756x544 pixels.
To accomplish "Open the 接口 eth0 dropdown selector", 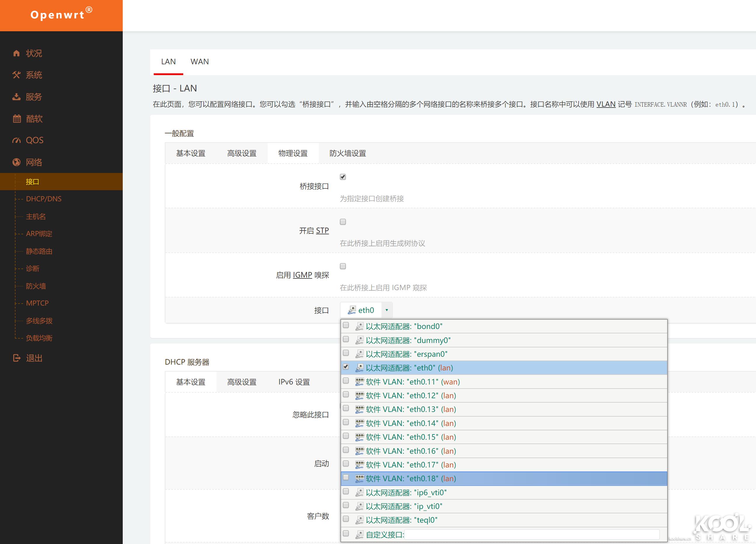I will pyautogui.click(x=387, y=310).
